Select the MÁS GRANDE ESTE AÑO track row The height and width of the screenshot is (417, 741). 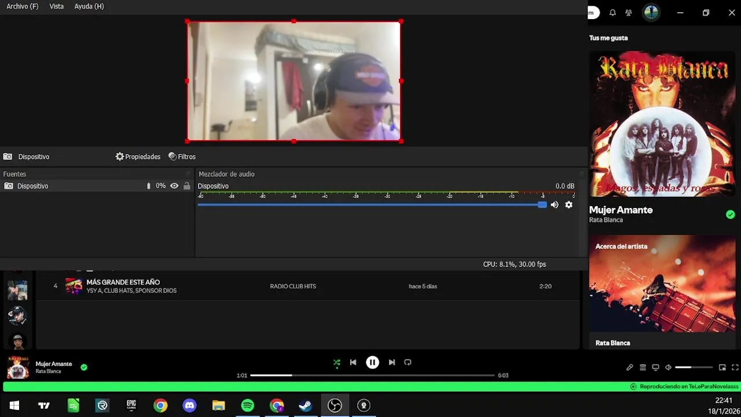tap(307, 286)
